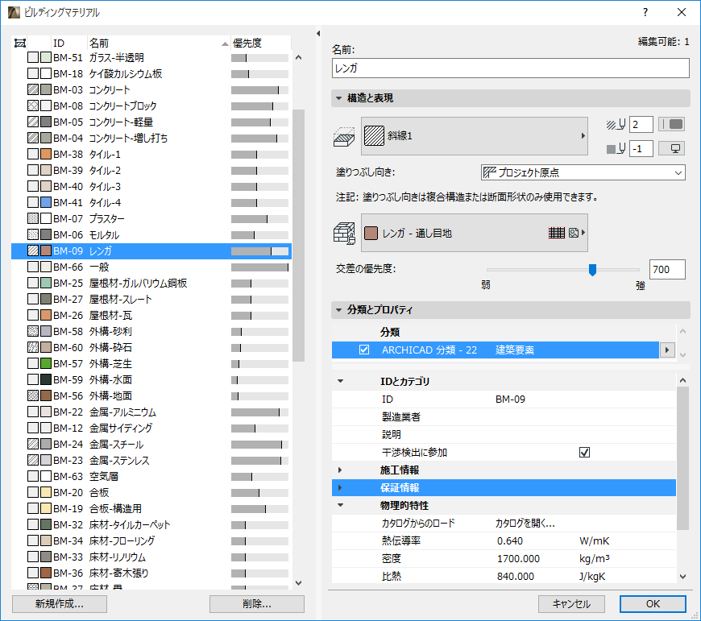Click fill pattern icon of BM-06 モルタル
This screenshot has width=701, height=621.
pos(33,234)
